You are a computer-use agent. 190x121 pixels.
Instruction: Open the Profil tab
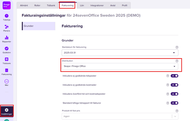tap(124, 5)
